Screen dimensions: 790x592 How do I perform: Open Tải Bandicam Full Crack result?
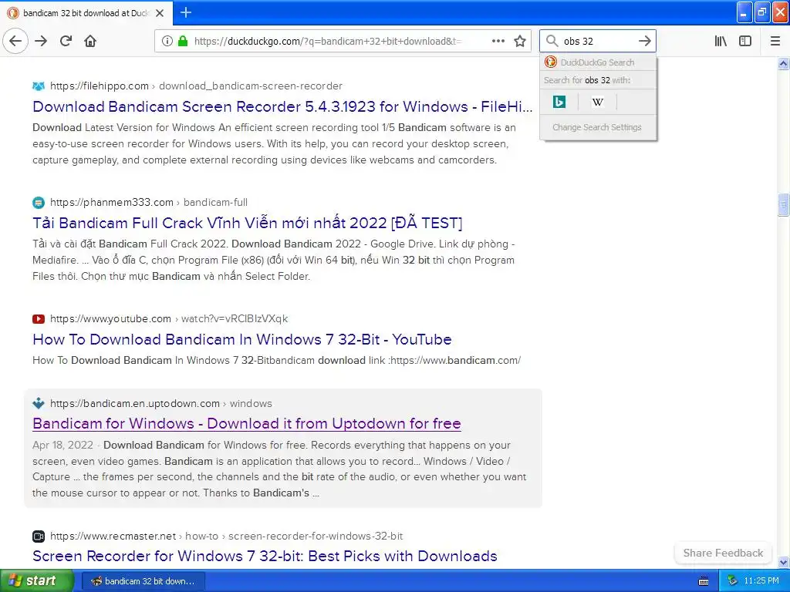[x=248, y=223]
